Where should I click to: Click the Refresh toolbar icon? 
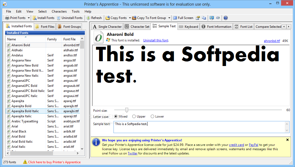88,18
